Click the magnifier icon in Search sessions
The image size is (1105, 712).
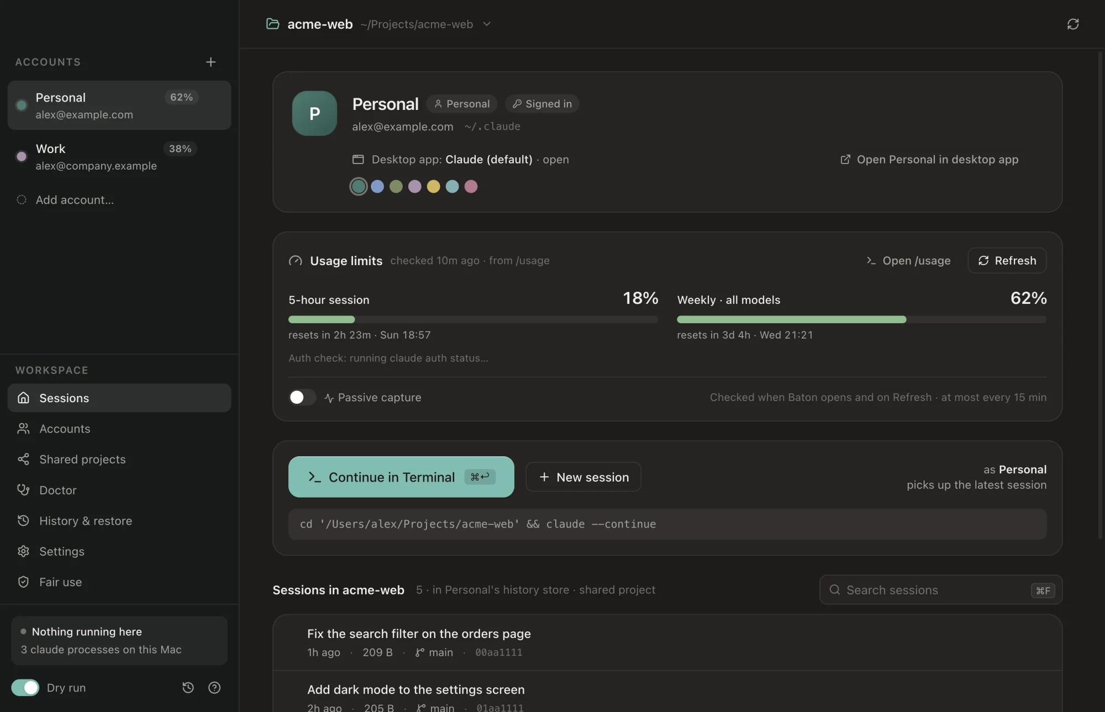coord(835,590)
